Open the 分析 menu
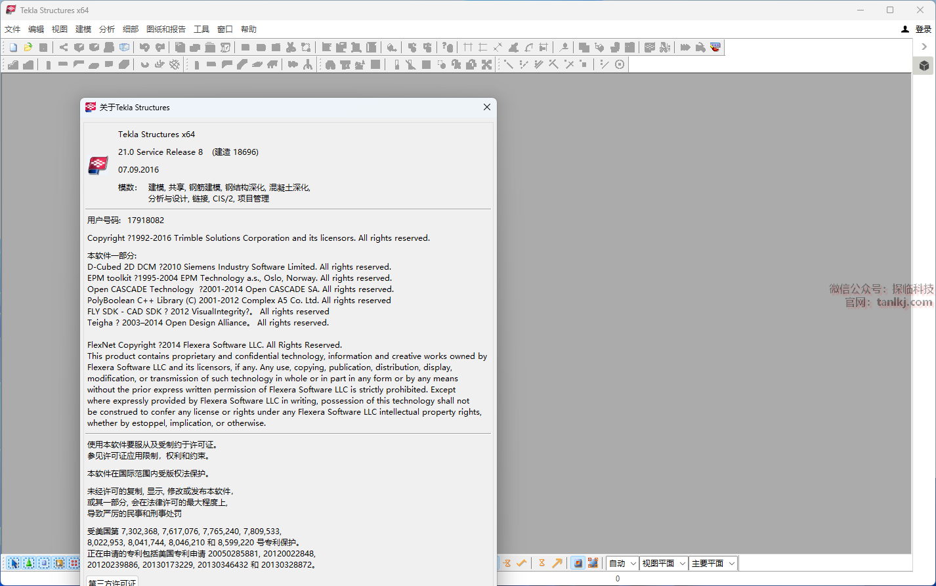This screenshot has height=586, width=936. click(107, 30)
